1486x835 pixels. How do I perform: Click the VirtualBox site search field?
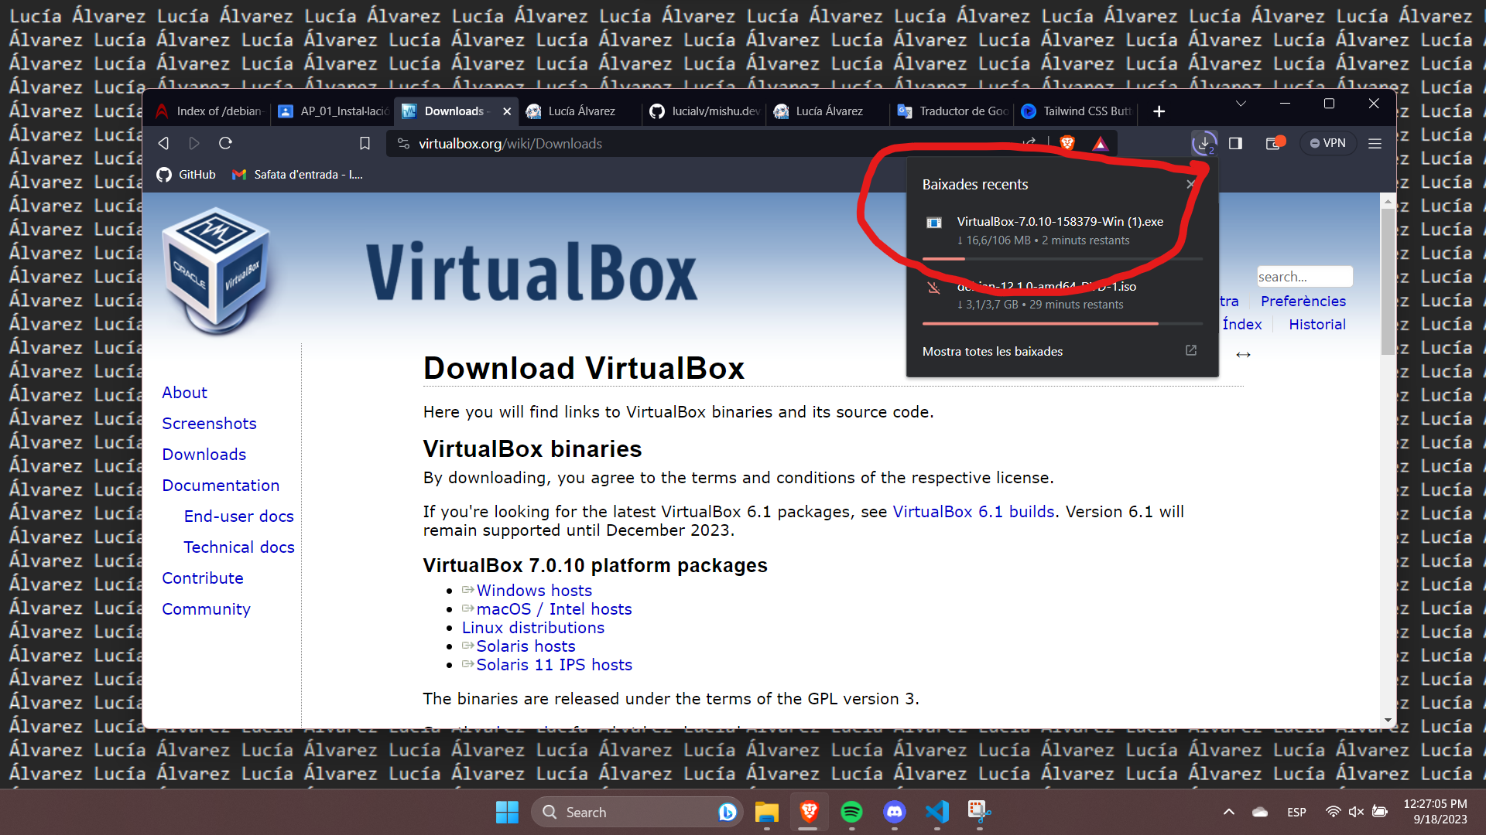point(1303,277)
